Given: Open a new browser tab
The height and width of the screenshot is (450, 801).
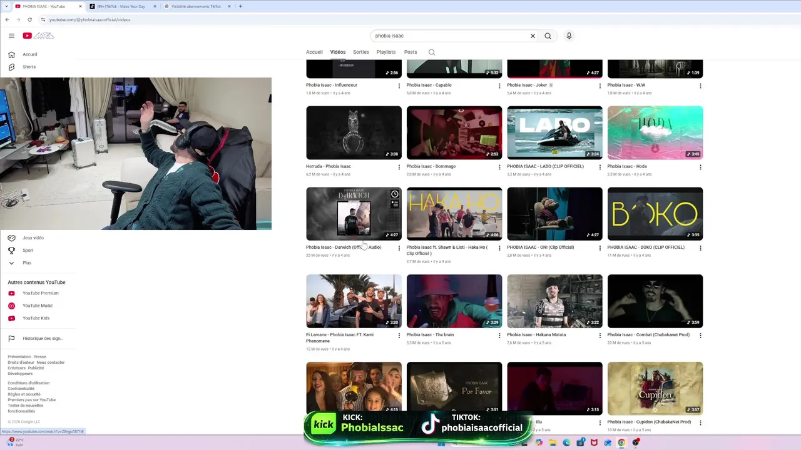Looking at the screenshot, I should [241, 6].
